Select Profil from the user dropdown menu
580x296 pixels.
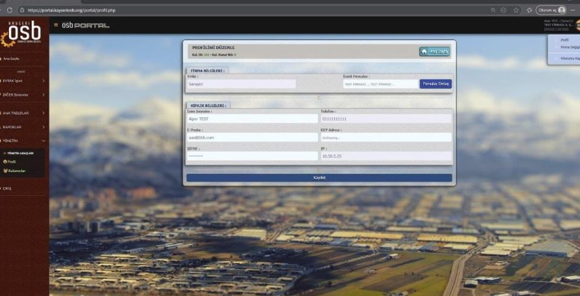click(x=564, y=40)
